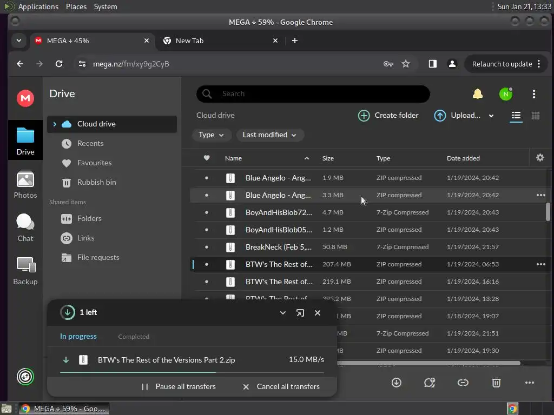Open the Last modified filter dropdown
The width and height of the screenshot is (554, 415).
269,135
